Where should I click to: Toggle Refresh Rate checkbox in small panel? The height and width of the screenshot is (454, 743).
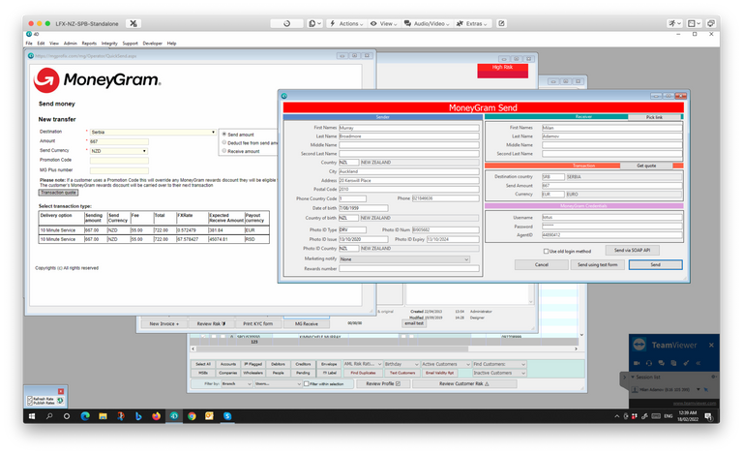click(30, 399)
